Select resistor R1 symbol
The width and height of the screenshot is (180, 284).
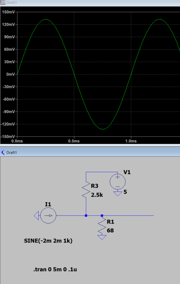(102, 225)
